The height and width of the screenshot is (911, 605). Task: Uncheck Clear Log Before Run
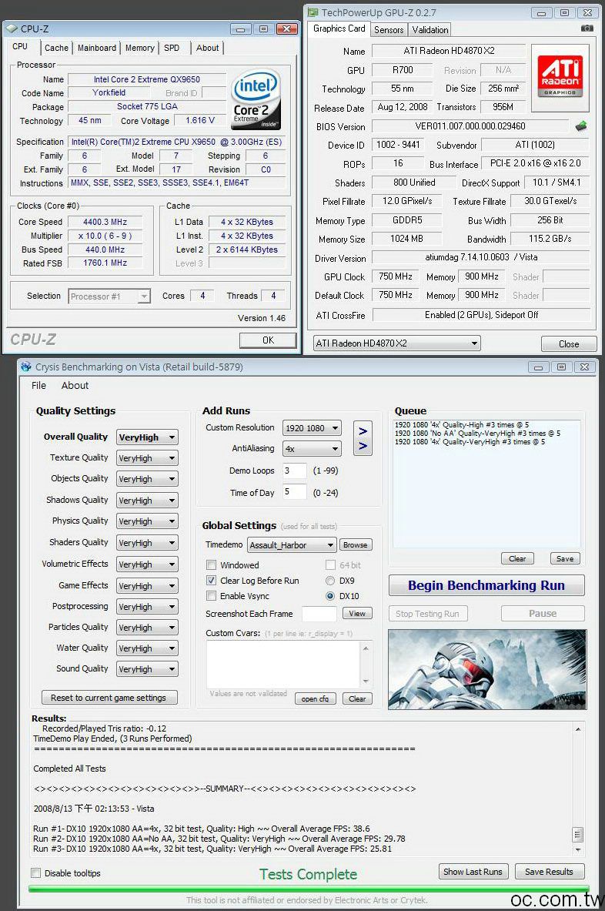[212, 581]
